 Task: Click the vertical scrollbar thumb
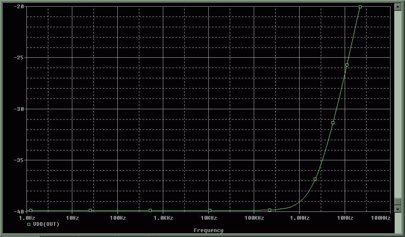[398, 202]
